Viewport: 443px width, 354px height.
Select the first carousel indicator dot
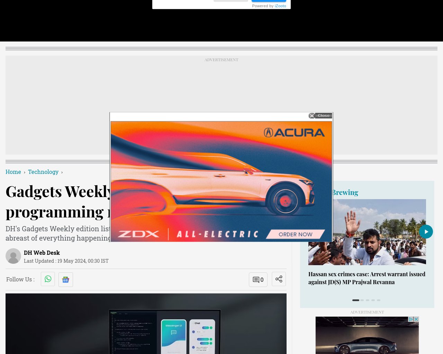tap(356, 300)
